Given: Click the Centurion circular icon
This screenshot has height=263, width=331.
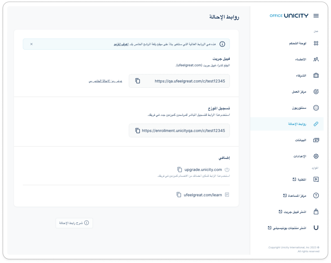Looking at the screenshot, I should [316, 108].
